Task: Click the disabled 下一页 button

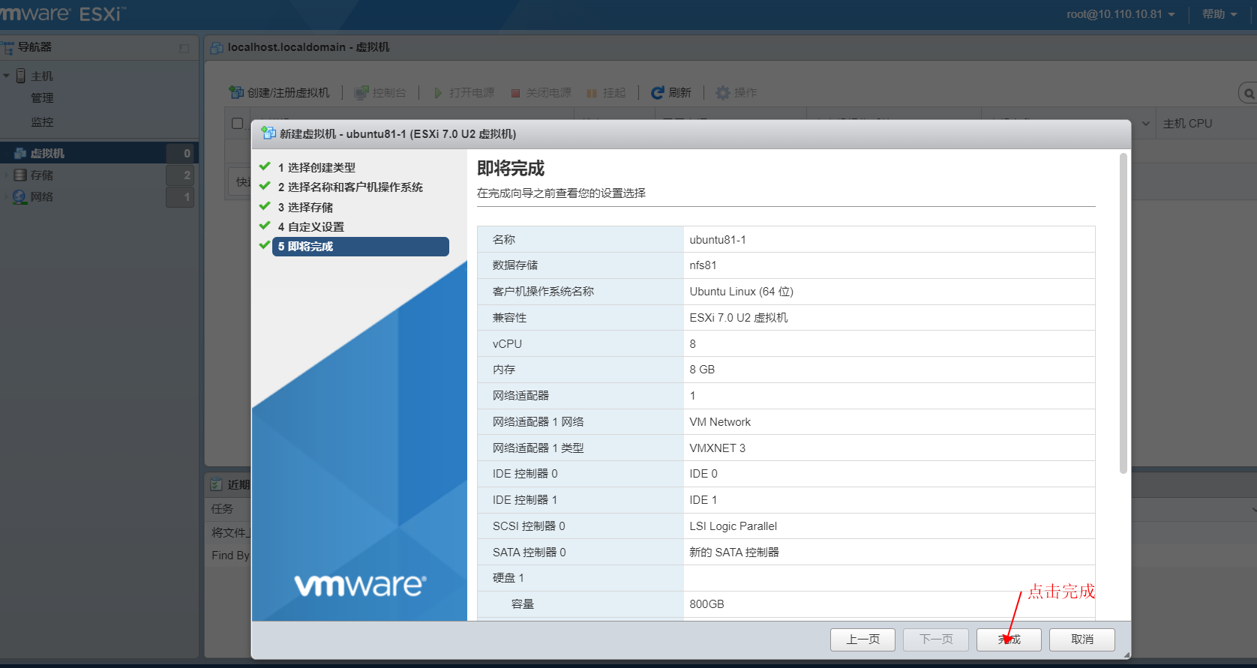Action: coord(936,640)
